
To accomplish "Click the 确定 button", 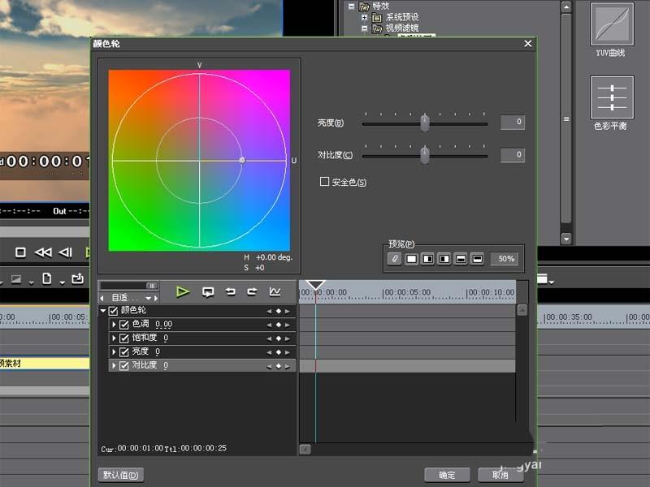I will click(445, 476).
